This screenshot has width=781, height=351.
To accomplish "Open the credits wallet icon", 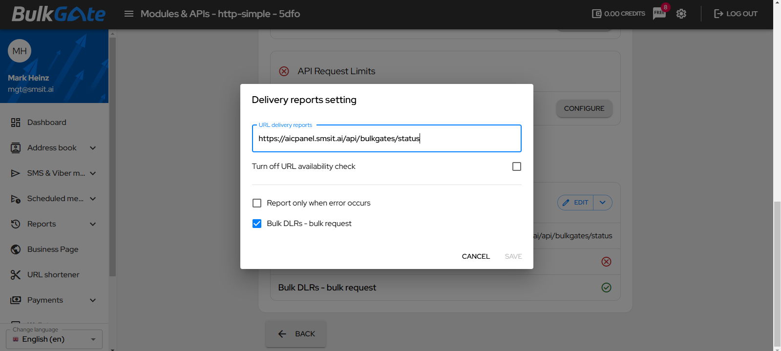I will coord(596,14).
